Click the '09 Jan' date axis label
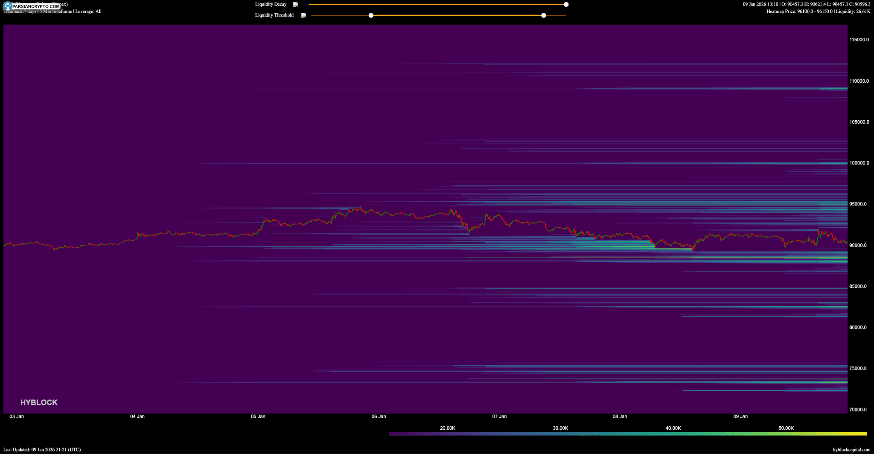This screenshot has width=874, height=454. 741,416
